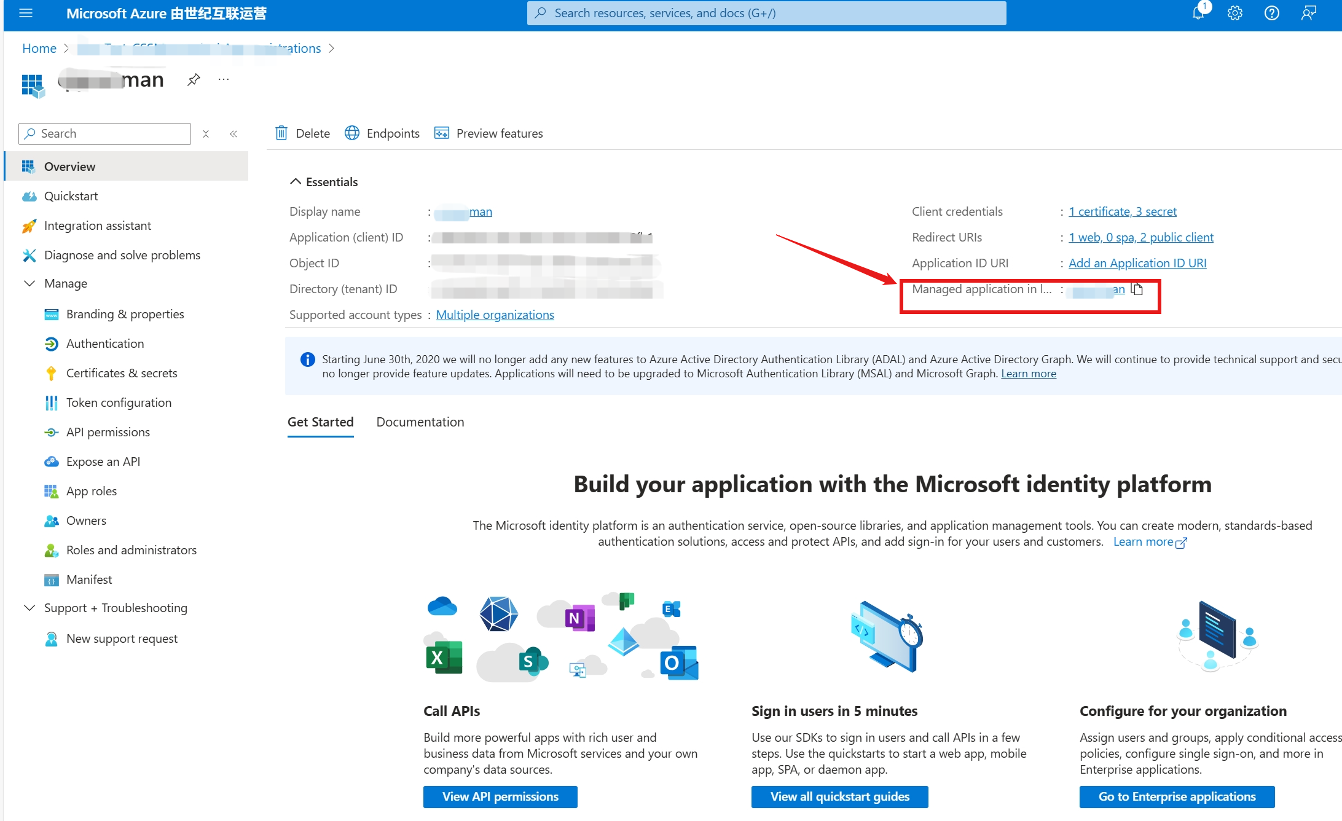Collapse the left sidebar menu
The height and width of the screenshot is (821, 1342).
233,134
